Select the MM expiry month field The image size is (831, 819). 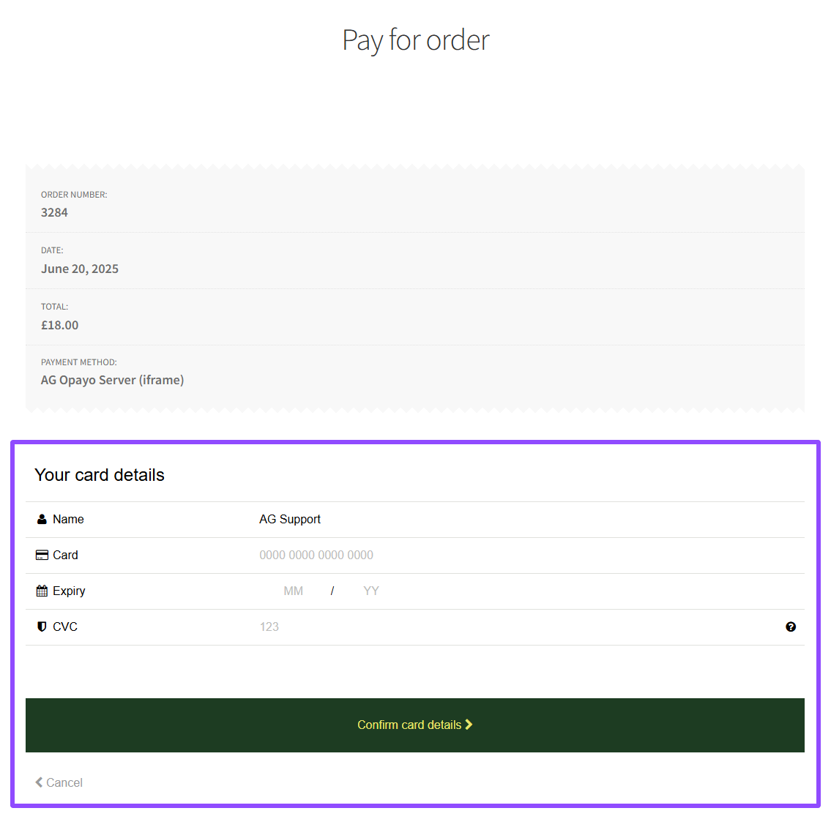coord(293,591)
